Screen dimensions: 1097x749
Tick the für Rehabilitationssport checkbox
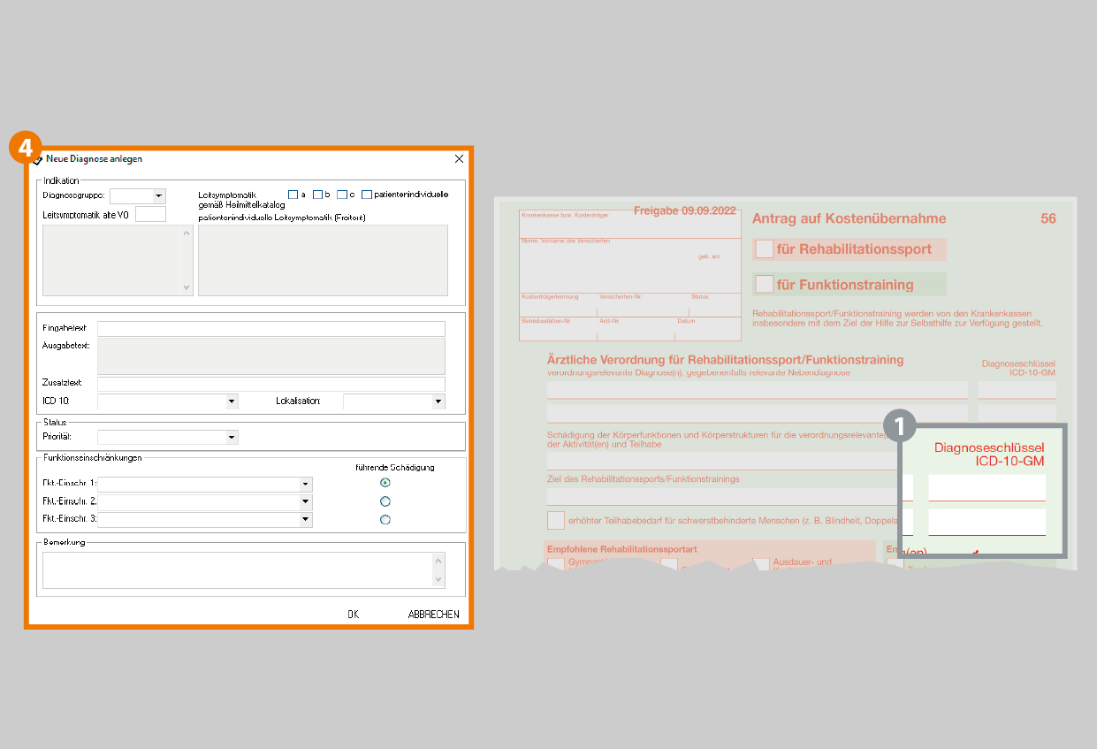764,249
